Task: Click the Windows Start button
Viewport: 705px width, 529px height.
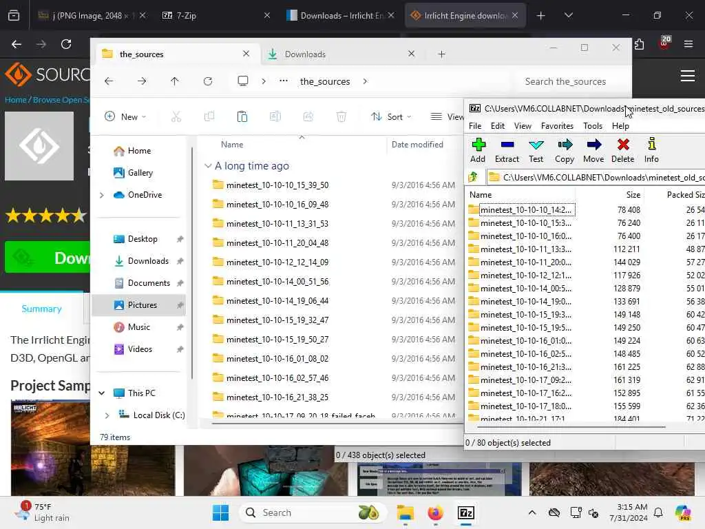Action: (220, 512)
